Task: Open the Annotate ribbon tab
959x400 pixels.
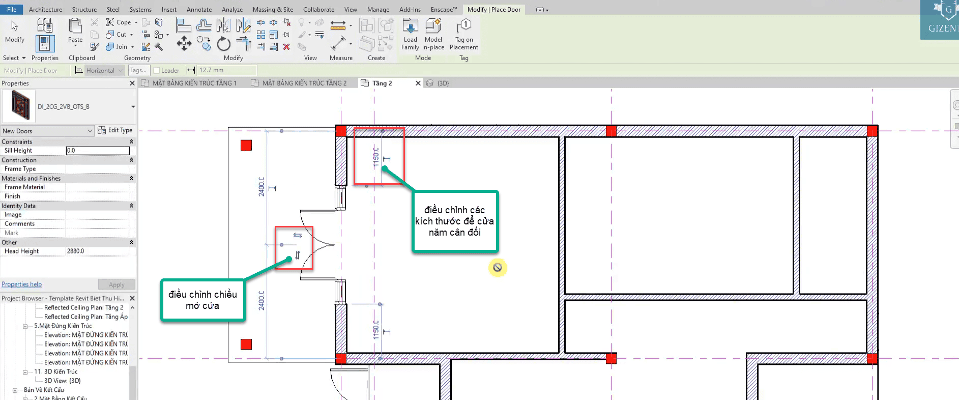Action: (x=199, y=9)
